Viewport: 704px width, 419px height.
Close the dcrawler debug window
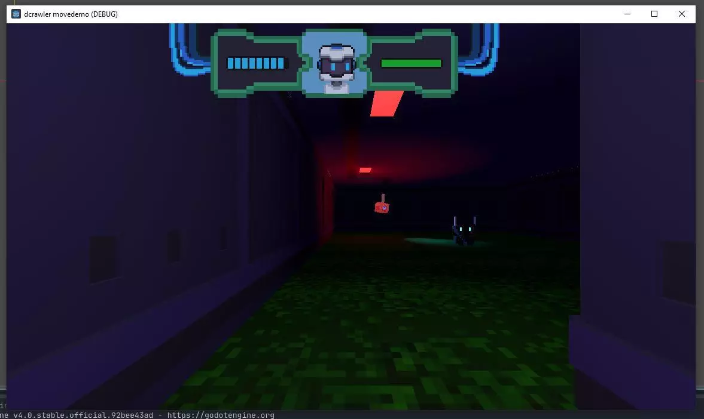(x=681, y=14)
